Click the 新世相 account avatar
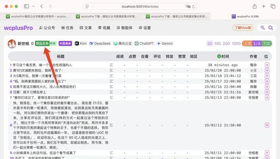Screen dimensions: 280x159 coord(12,44)
